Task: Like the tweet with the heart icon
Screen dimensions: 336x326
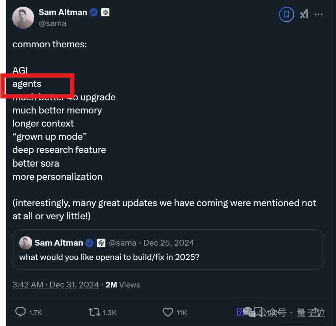Action: click(168, 312)
